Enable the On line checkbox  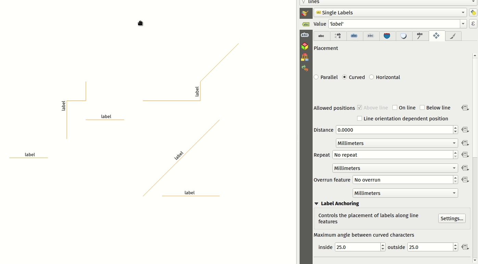(x=395, y=108)
